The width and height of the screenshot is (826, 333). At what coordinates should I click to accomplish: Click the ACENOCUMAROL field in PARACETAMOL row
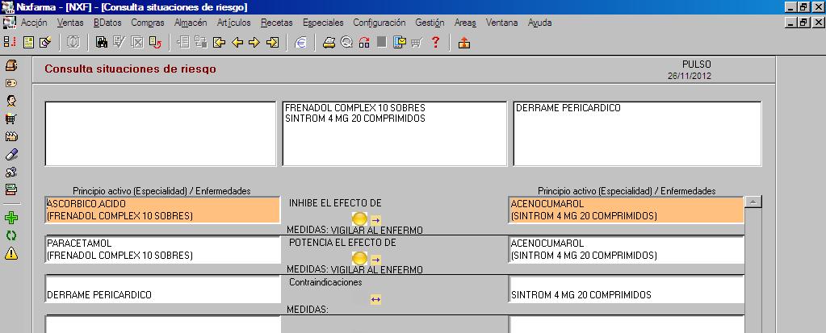coord(627,250)
